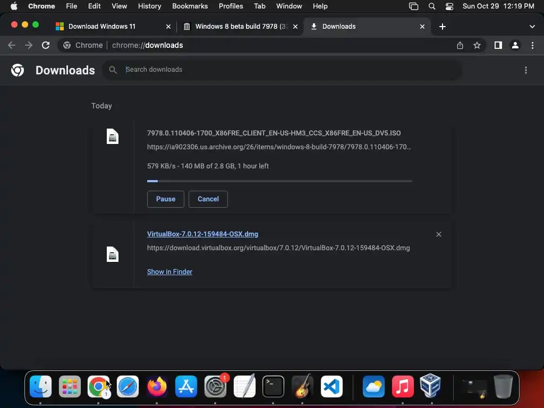Open Launchpad in the Dock
The width and height of the screenshot is (544, 408).
click(70, 386)
